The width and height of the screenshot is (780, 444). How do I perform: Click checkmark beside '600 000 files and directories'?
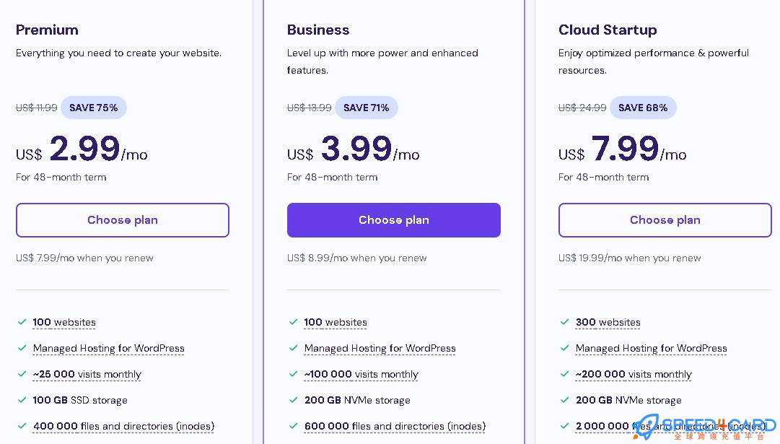[293, 425]
